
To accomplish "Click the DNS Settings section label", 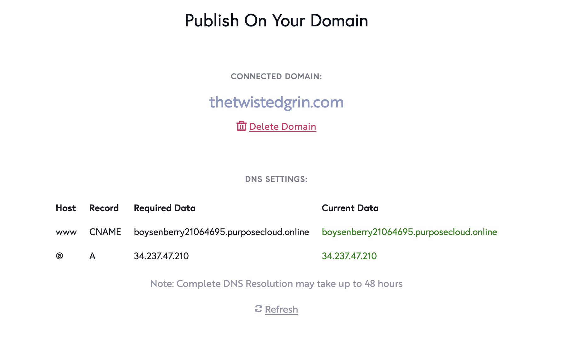I will click(276, 179).
